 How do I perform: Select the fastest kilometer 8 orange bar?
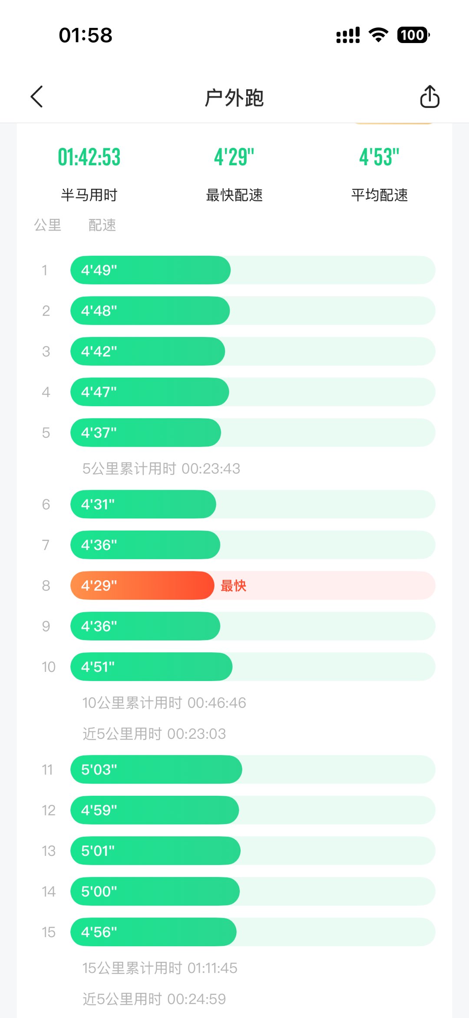point(142,585)
